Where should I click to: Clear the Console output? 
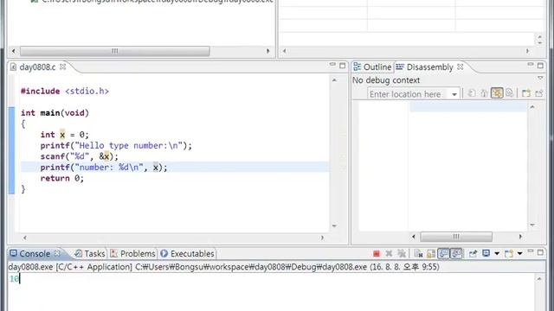[418, 253]
